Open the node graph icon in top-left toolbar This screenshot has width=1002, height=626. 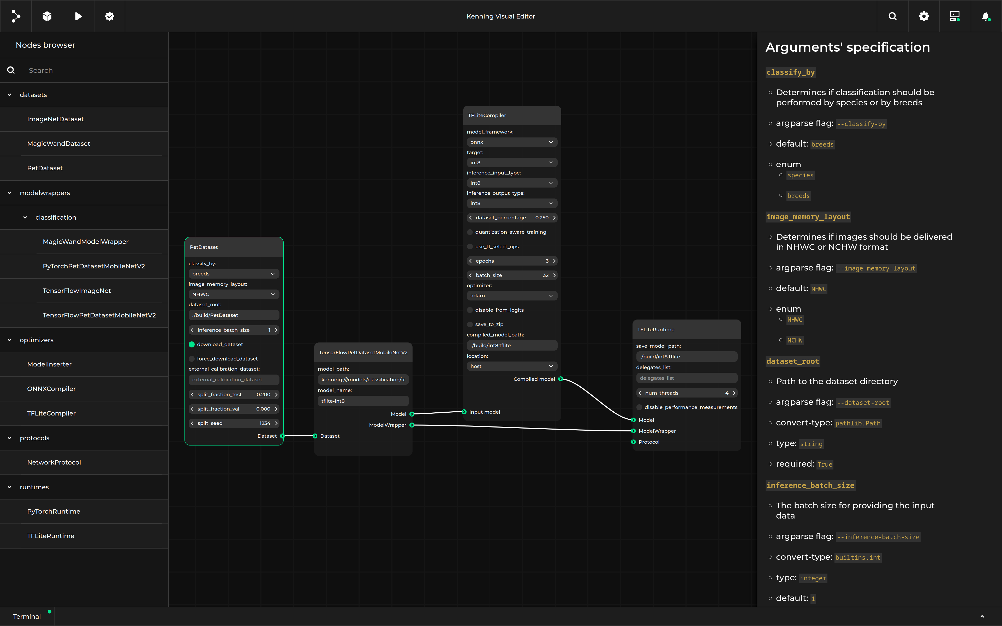click(x=16, y=16)
